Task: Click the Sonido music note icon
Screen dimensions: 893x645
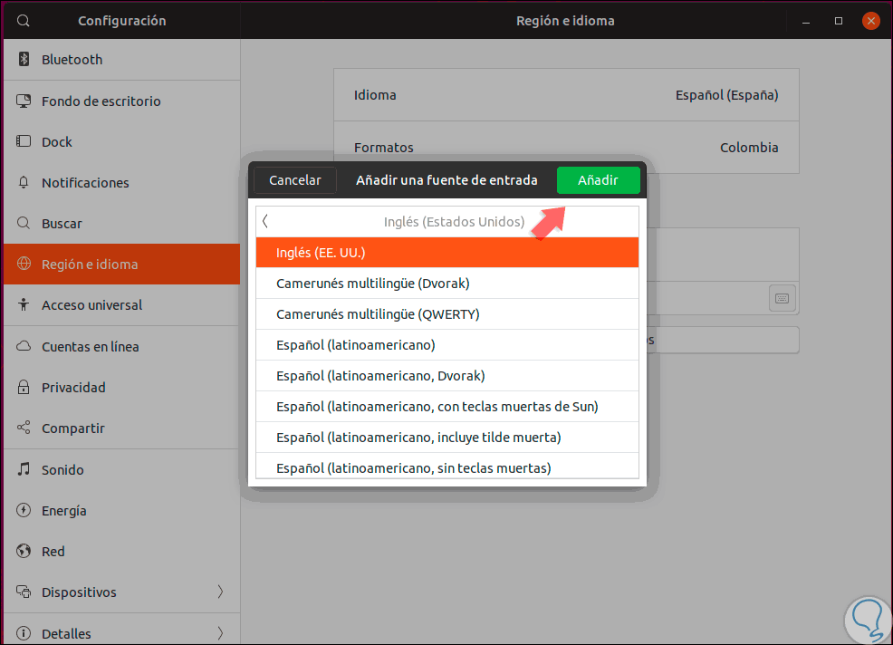Action: pos(24,469)
